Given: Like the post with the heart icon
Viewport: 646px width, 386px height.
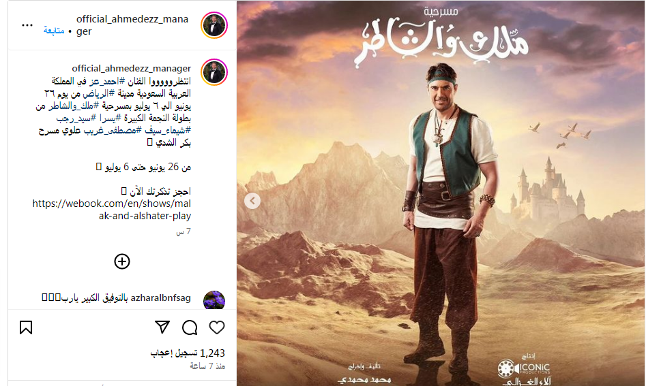Looking at the screenshot, I should [217, 327].
